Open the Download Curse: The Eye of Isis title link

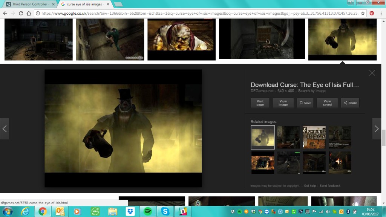pos(305,85)
